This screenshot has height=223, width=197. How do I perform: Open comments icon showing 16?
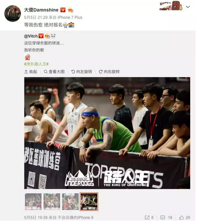tap(166, 217)
